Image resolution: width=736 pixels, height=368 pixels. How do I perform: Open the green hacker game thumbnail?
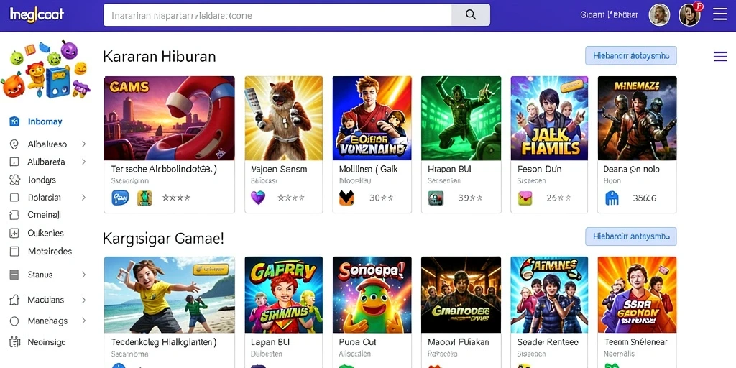[461, 119]
